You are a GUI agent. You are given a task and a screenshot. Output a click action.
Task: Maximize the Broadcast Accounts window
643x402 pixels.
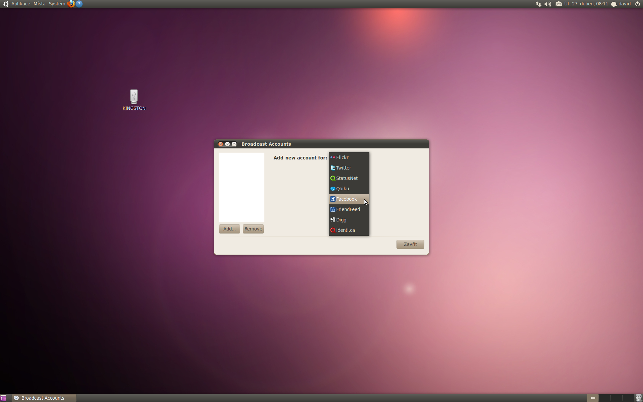(234, 144)
